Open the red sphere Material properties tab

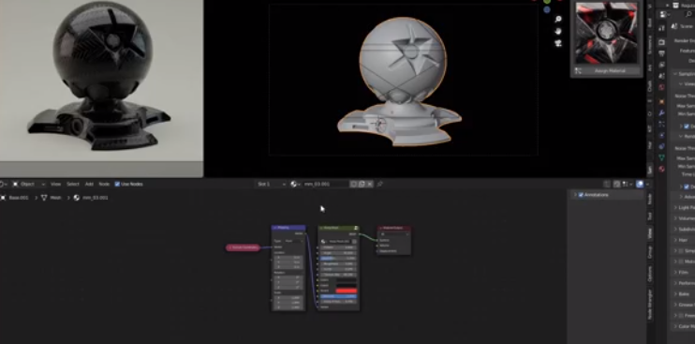pyautogui.click(x=662, y=169)
